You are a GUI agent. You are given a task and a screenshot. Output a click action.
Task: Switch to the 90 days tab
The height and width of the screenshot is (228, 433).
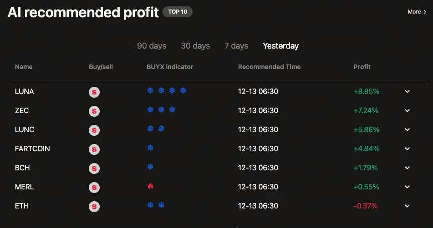tap(152, 46)
